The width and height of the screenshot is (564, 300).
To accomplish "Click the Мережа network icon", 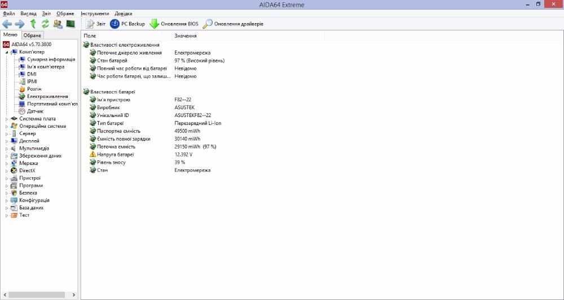I will click(14, 163).
